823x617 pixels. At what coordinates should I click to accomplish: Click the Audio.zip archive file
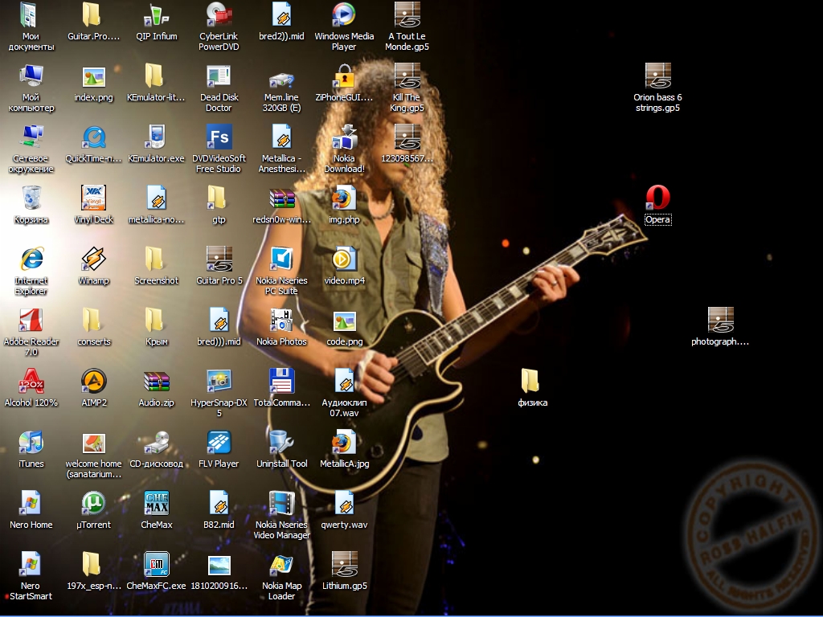tap(156, 382)
